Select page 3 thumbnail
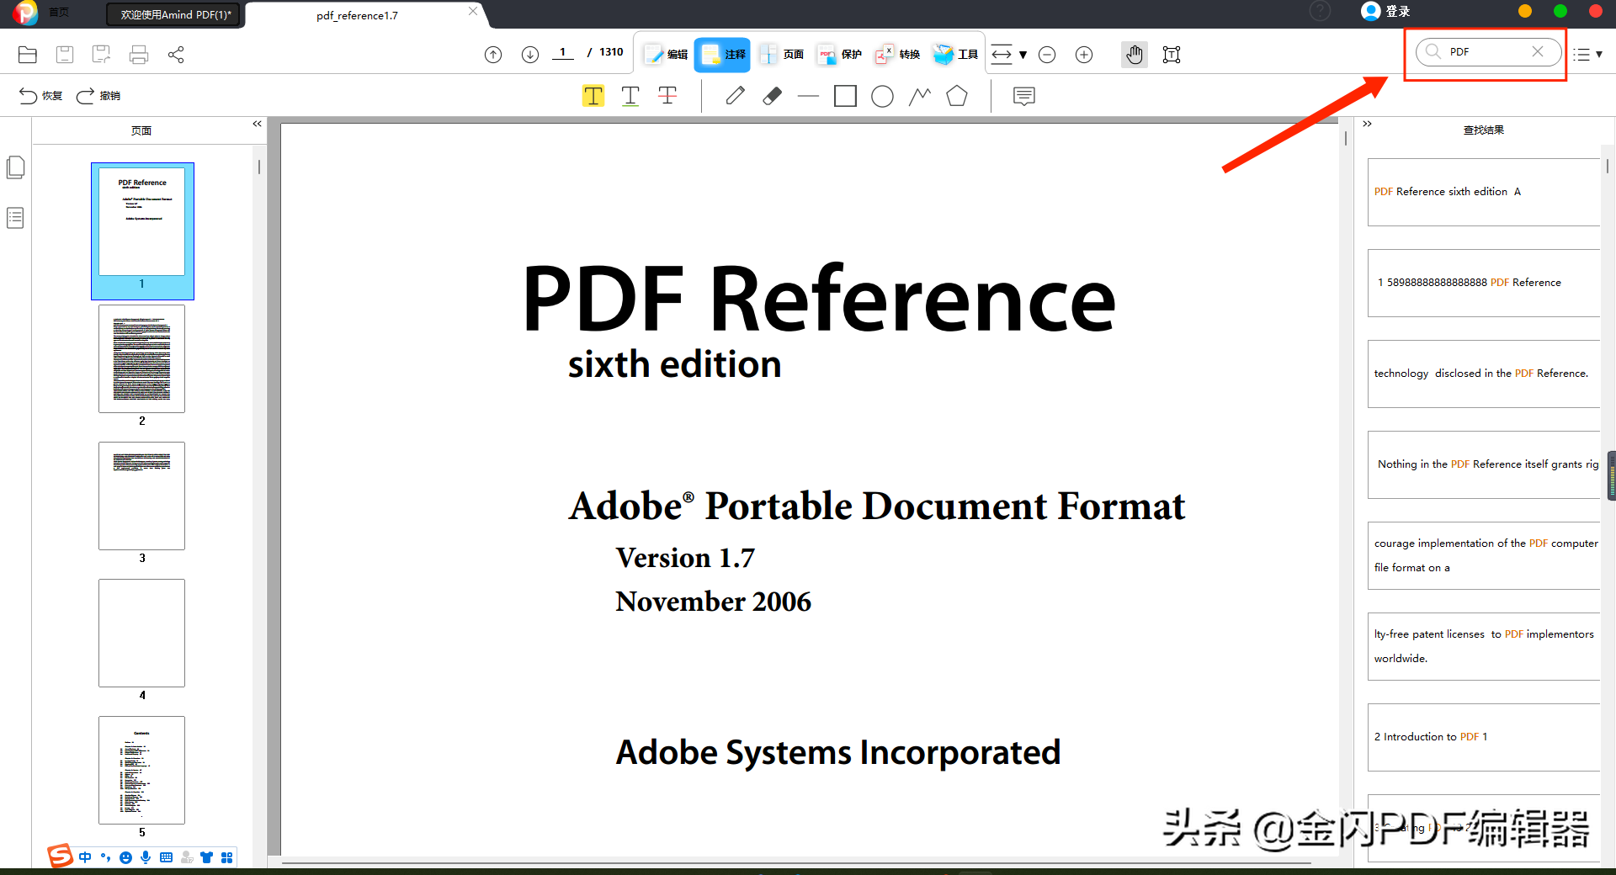The height and width of the screenshot is (875, 1616). pos(142,496)
